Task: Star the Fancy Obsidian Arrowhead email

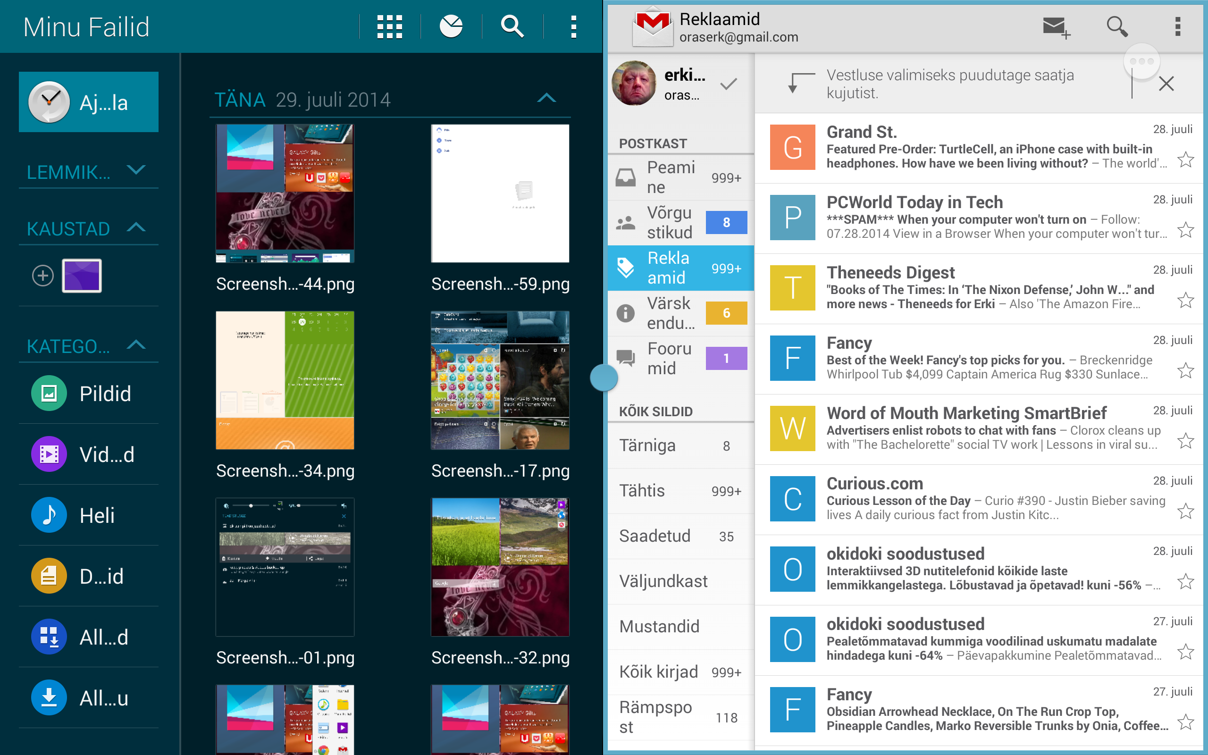Action: click(1185, 722)
